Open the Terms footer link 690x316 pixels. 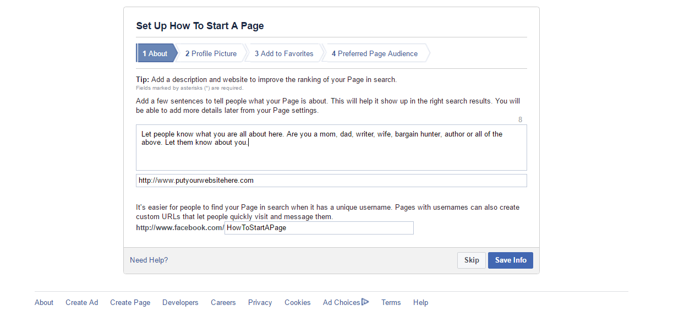point(391,302)
